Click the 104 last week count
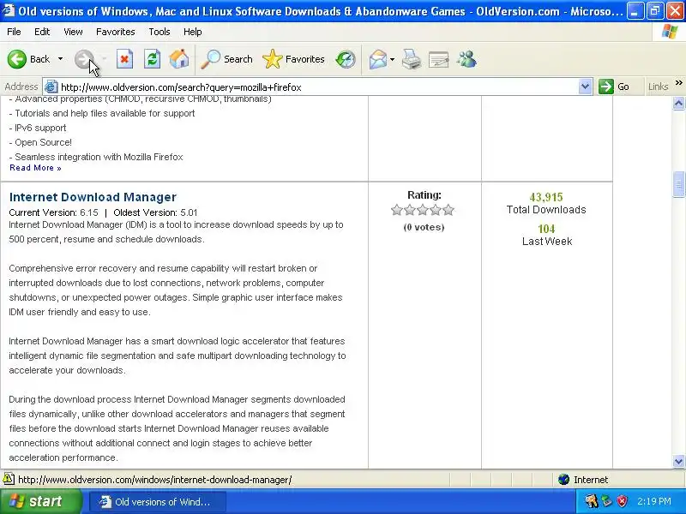 pyautogui.click(x=546, y=229)
